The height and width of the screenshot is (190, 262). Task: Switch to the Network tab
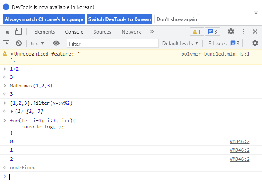(x=131, y=32)
